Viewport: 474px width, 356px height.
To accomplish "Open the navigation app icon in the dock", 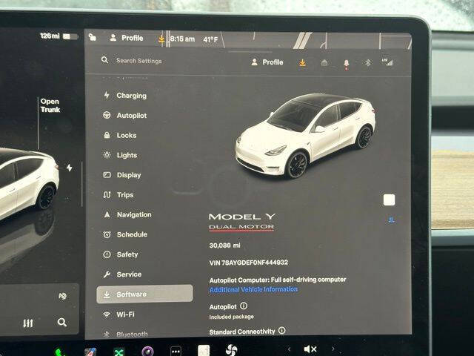I will coord(90,352).
